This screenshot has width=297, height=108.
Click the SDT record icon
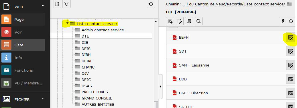pos(174,51)
